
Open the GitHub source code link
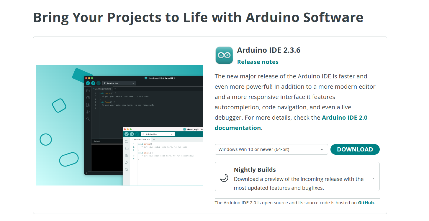click(366, 203)
